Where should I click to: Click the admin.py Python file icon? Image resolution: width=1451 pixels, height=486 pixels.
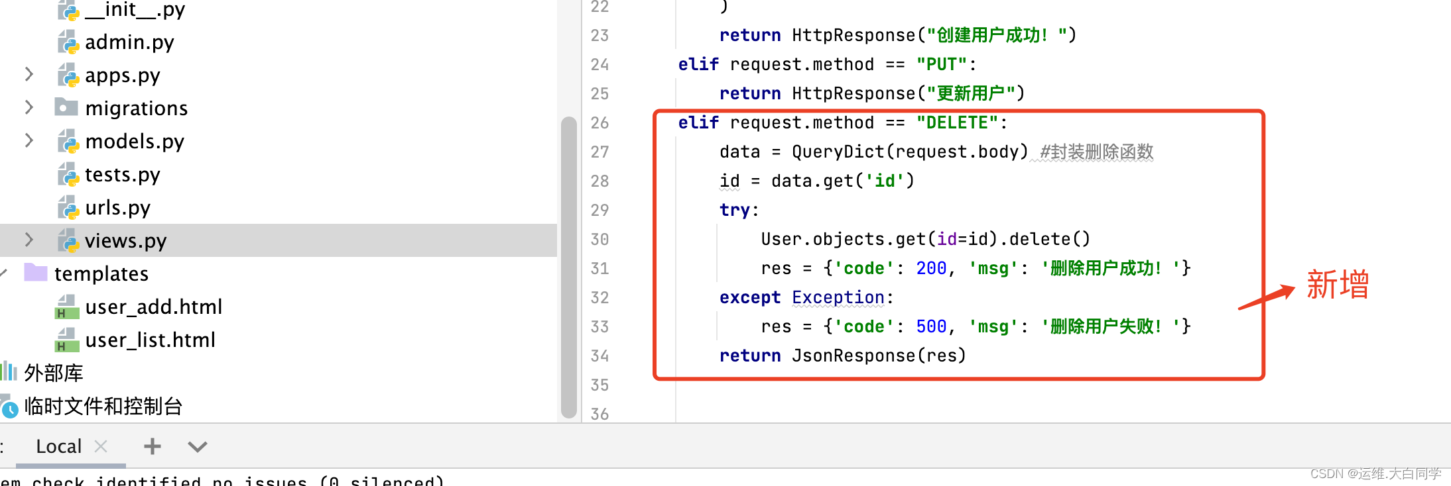[x=68, y=42]
